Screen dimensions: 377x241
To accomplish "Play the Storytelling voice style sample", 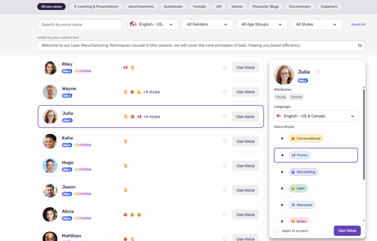I will tap(282, 172).
